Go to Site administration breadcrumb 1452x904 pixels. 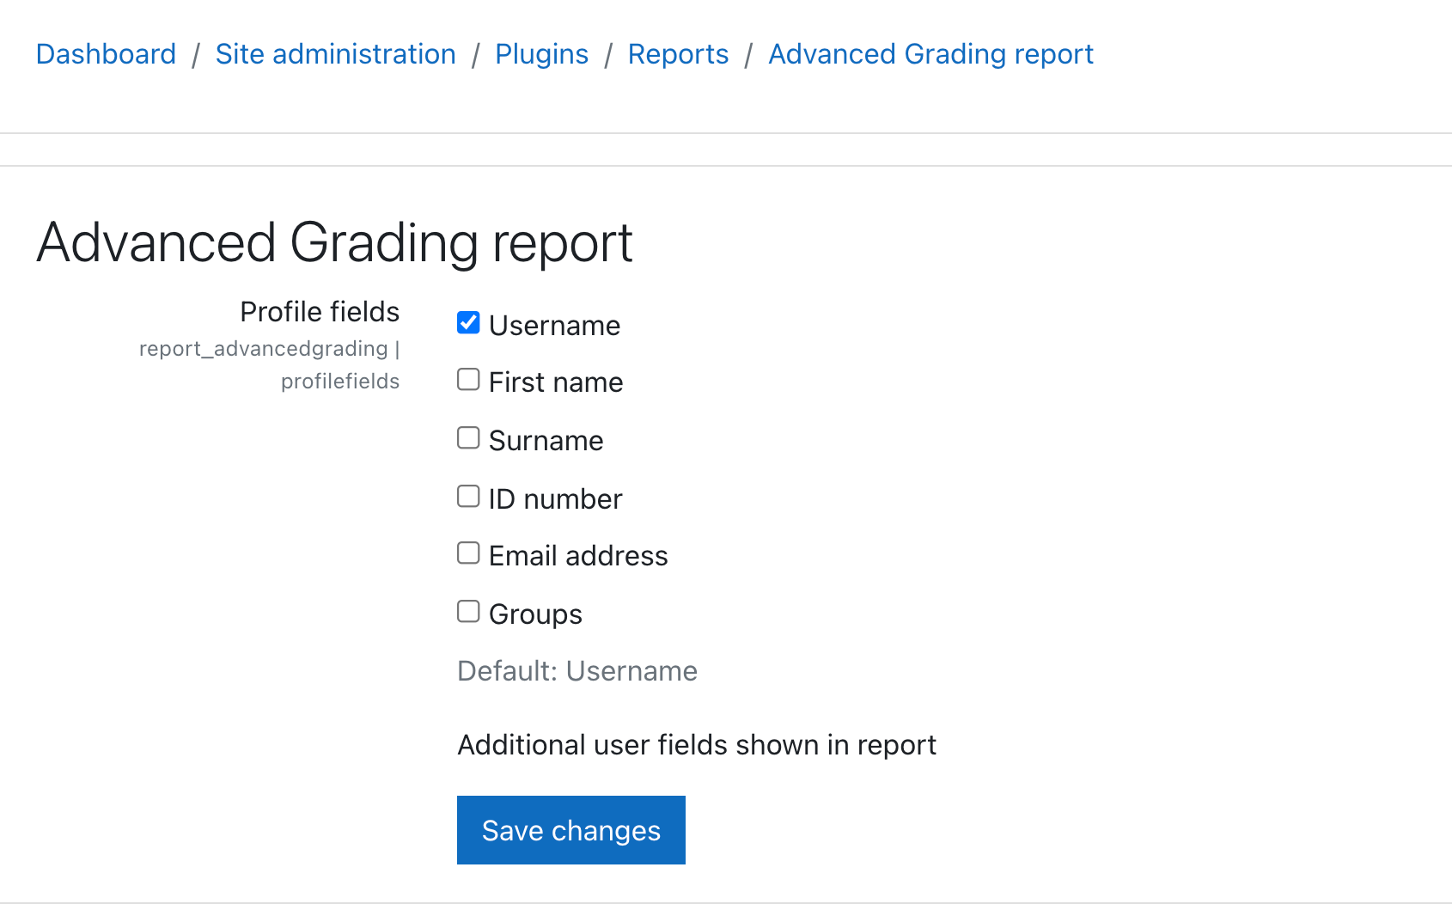335,54
